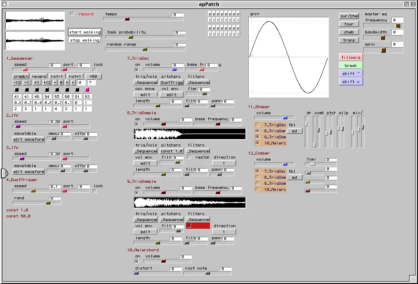Click the ed table button in 11_Shaper
418x284 pixels.
pyautogui.click(x=295, y=131)
